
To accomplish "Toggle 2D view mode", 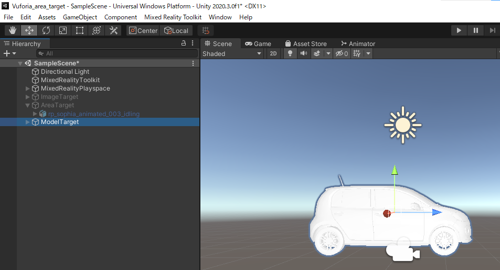I will (273, 53).
